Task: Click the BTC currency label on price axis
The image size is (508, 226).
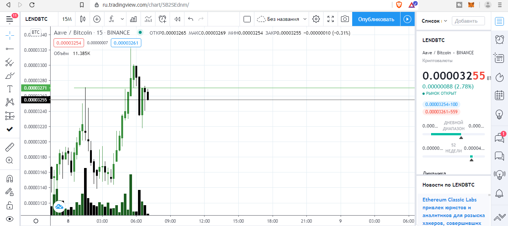Action: coord(35,32)
